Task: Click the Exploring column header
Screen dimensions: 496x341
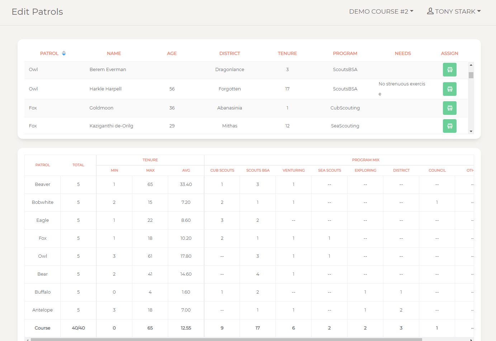Action: pyautogui.click(x=365, y=170)
